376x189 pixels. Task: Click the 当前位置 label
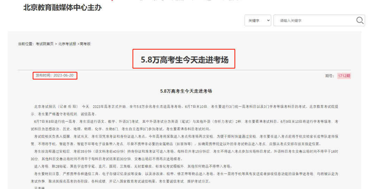pos(26,44)
